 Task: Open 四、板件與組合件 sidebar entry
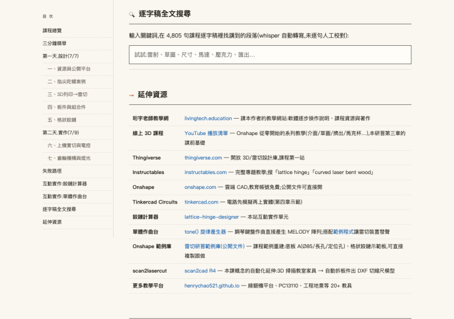coord(67,107)
